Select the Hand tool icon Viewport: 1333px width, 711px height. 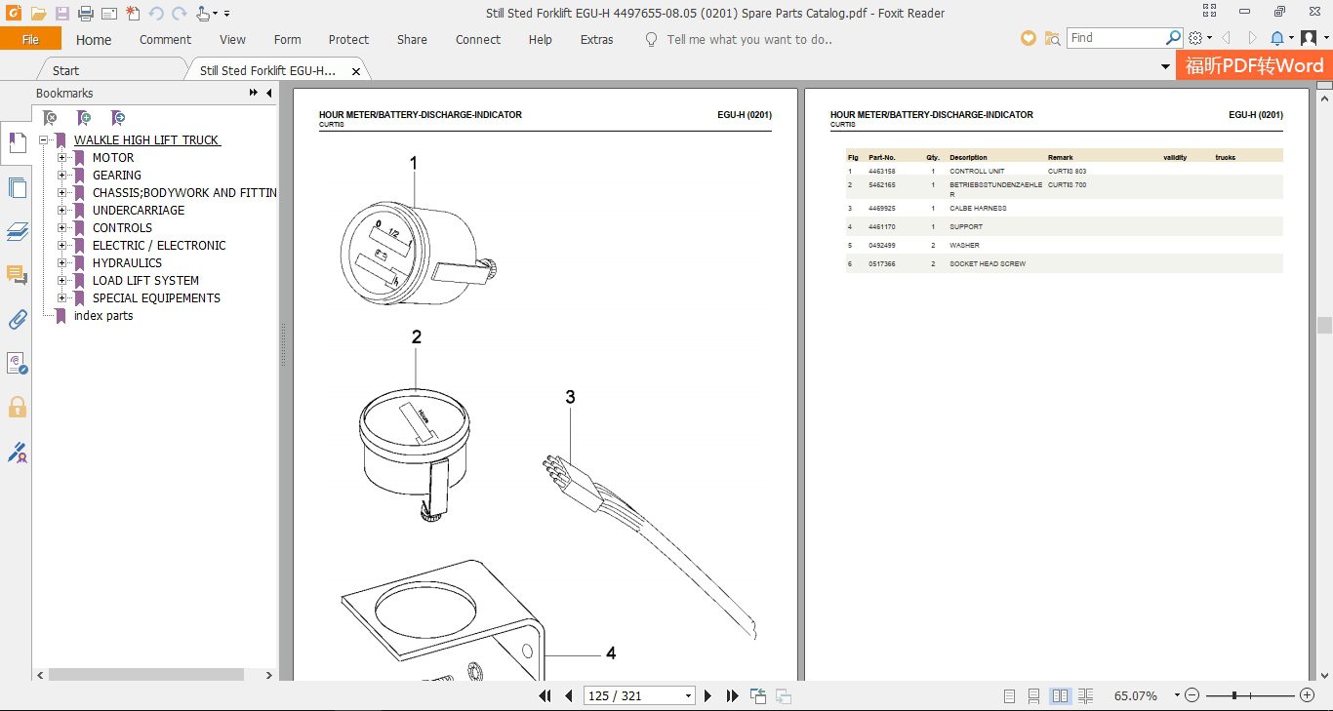click(203, 14)
